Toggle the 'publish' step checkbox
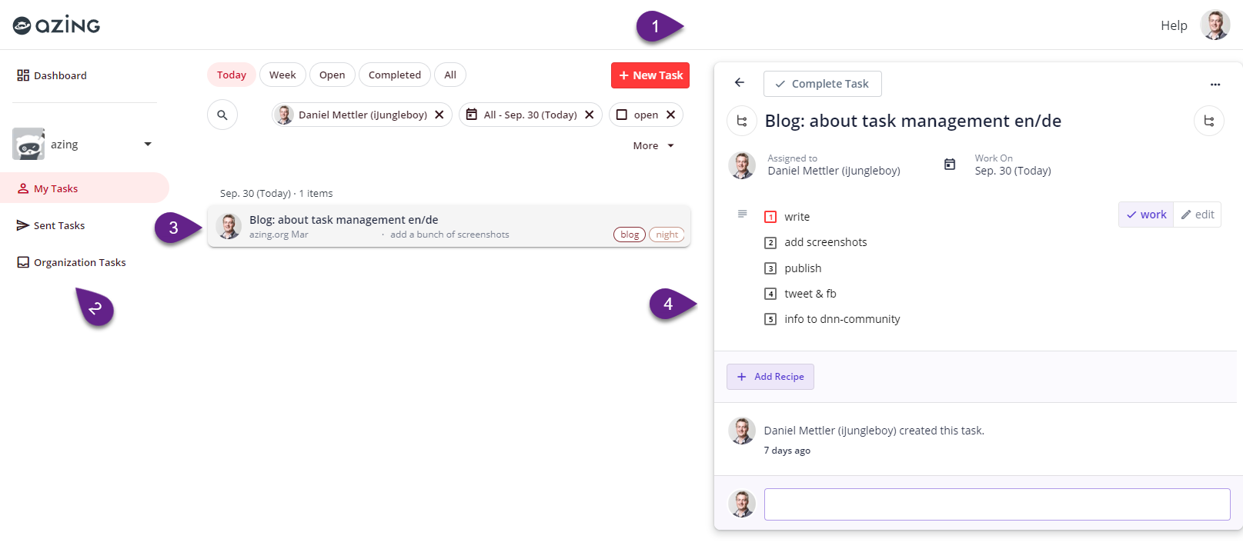The image size is (1243, 549). click(770, 268)
